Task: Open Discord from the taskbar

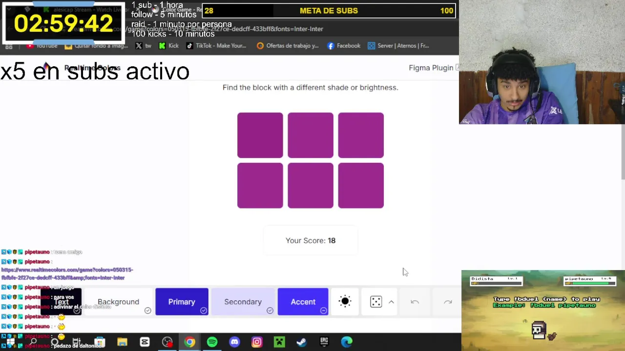Action: tap(234, 342)
